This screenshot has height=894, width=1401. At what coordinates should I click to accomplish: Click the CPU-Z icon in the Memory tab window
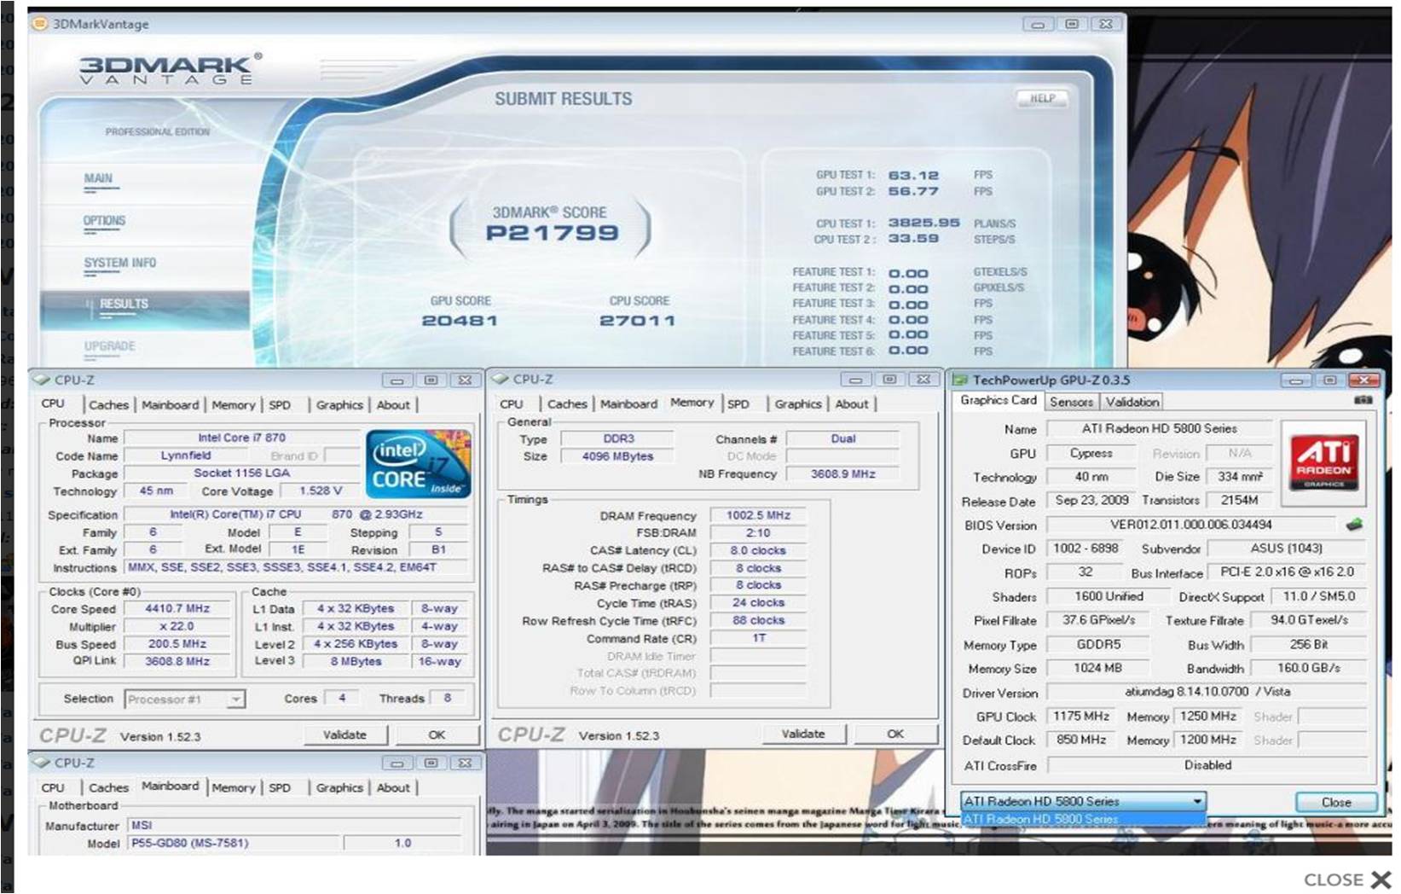tap(500, 379)
